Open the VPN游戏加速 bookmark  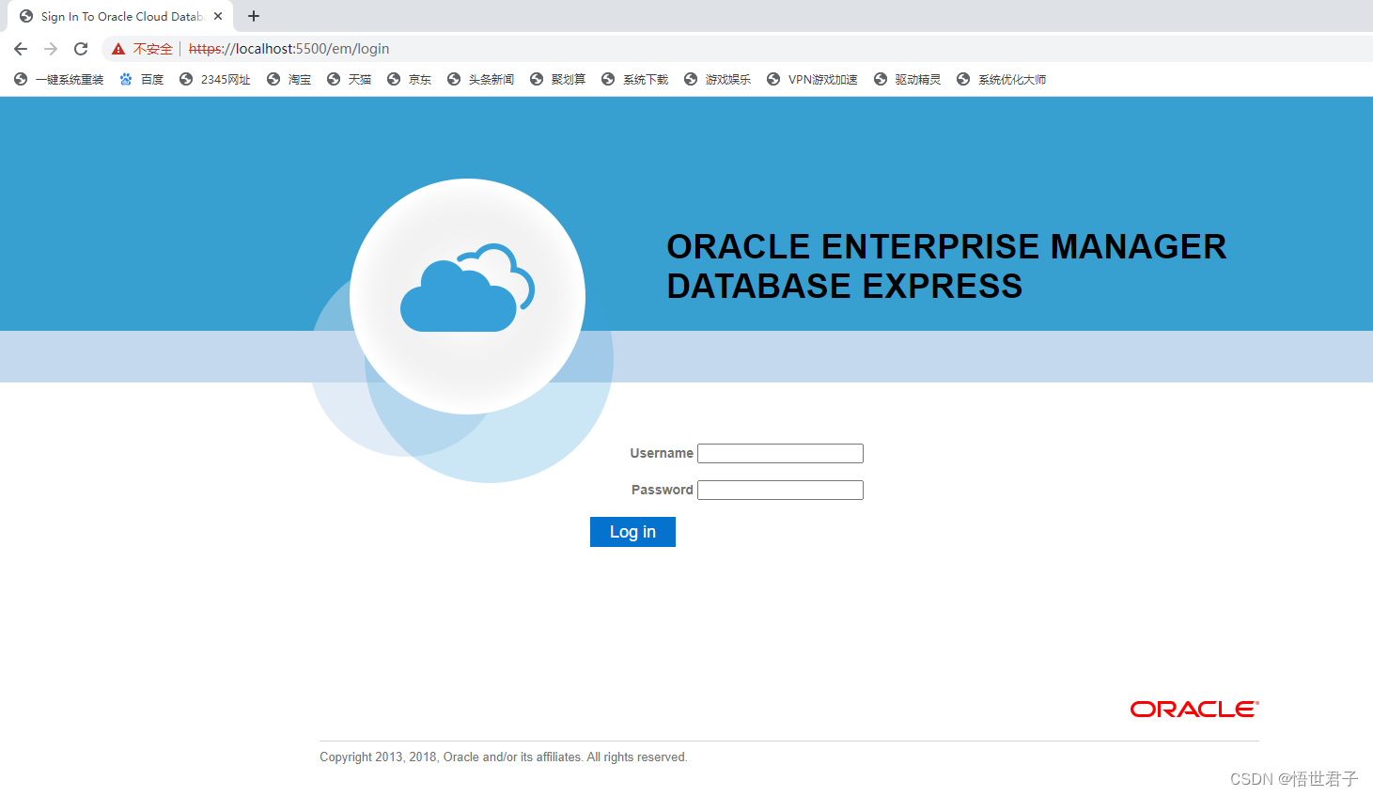pos(812,80)
